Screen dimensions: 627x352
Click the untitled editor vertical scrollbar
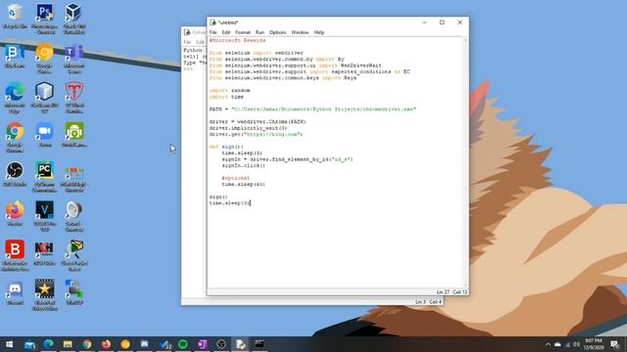click(x=465, y=161)
